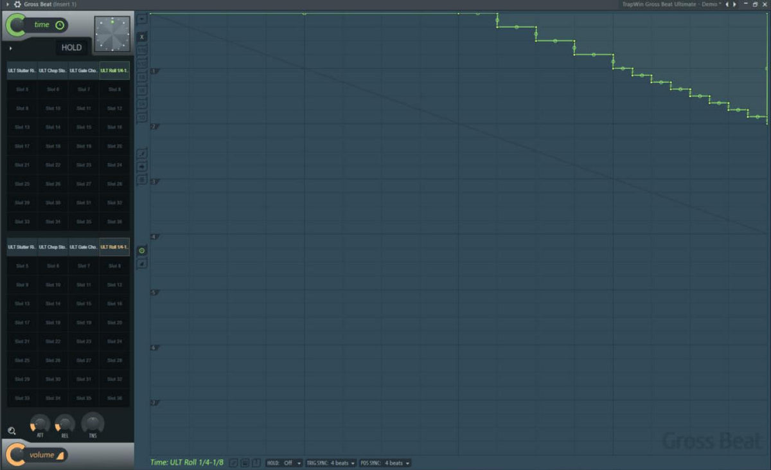Click the Gross Beat gear settings icon

pos(17,4)
